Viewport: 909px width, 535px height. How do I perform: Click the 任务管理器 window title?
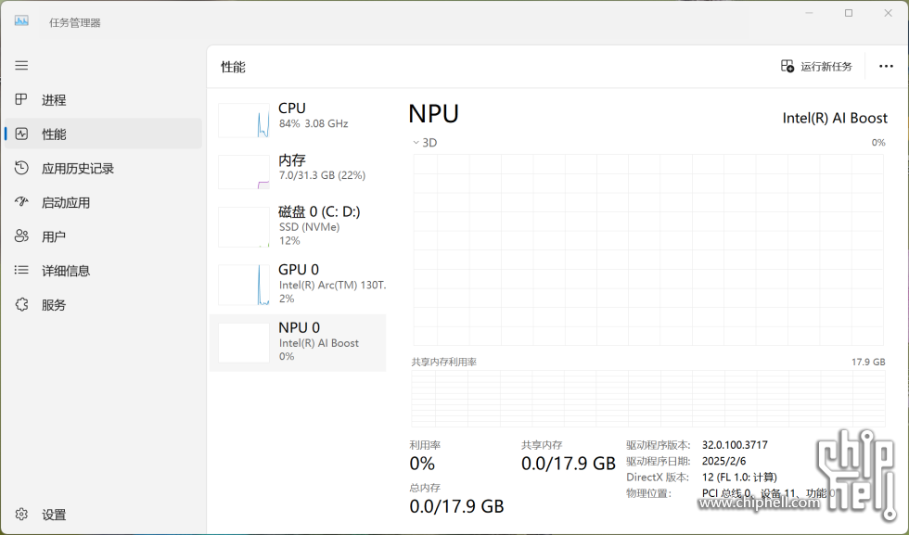75,22
